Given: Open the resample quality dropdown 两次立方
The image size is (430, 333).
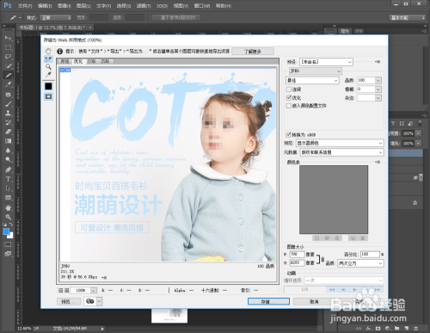Looking at the screenshot, I should 360,263.
